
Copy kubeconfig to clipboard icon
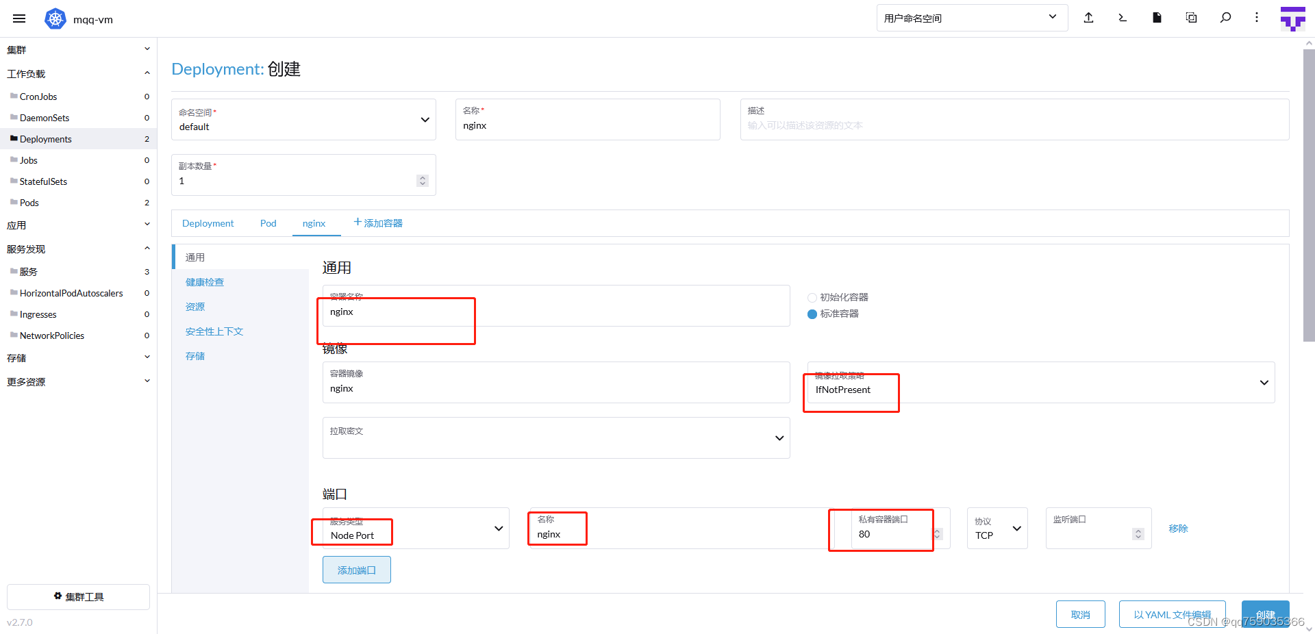[1191, 18]
